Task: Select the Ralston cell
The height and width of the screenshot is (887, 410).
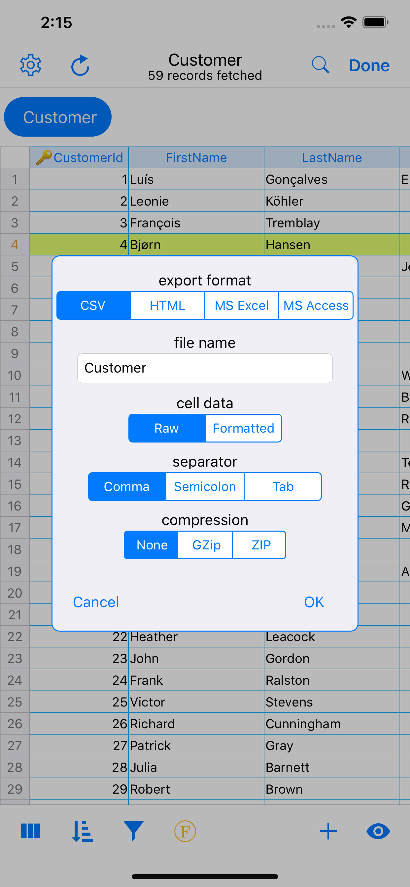Action: [x=332, y=680]
